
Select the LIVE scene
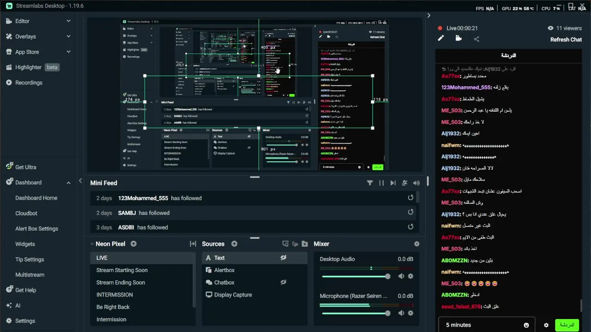pyautogui.click(x=143, y=258)
